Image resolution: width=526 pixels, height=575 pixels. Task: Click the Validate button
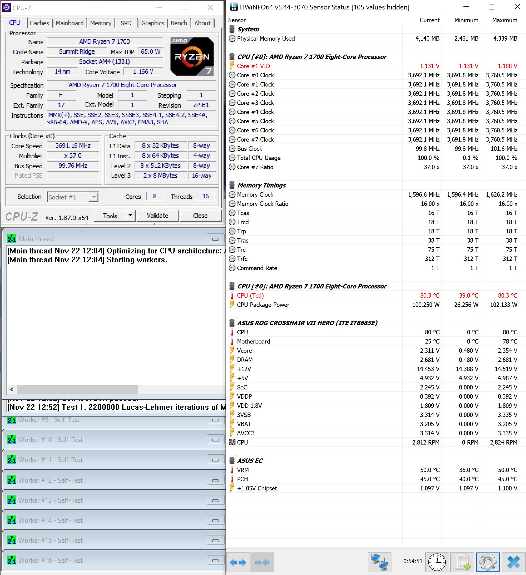click(x=158, y=216)
